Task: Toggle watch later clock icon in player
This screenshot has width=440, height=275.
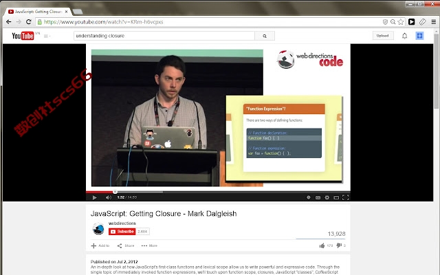Action: click(309, 197)
